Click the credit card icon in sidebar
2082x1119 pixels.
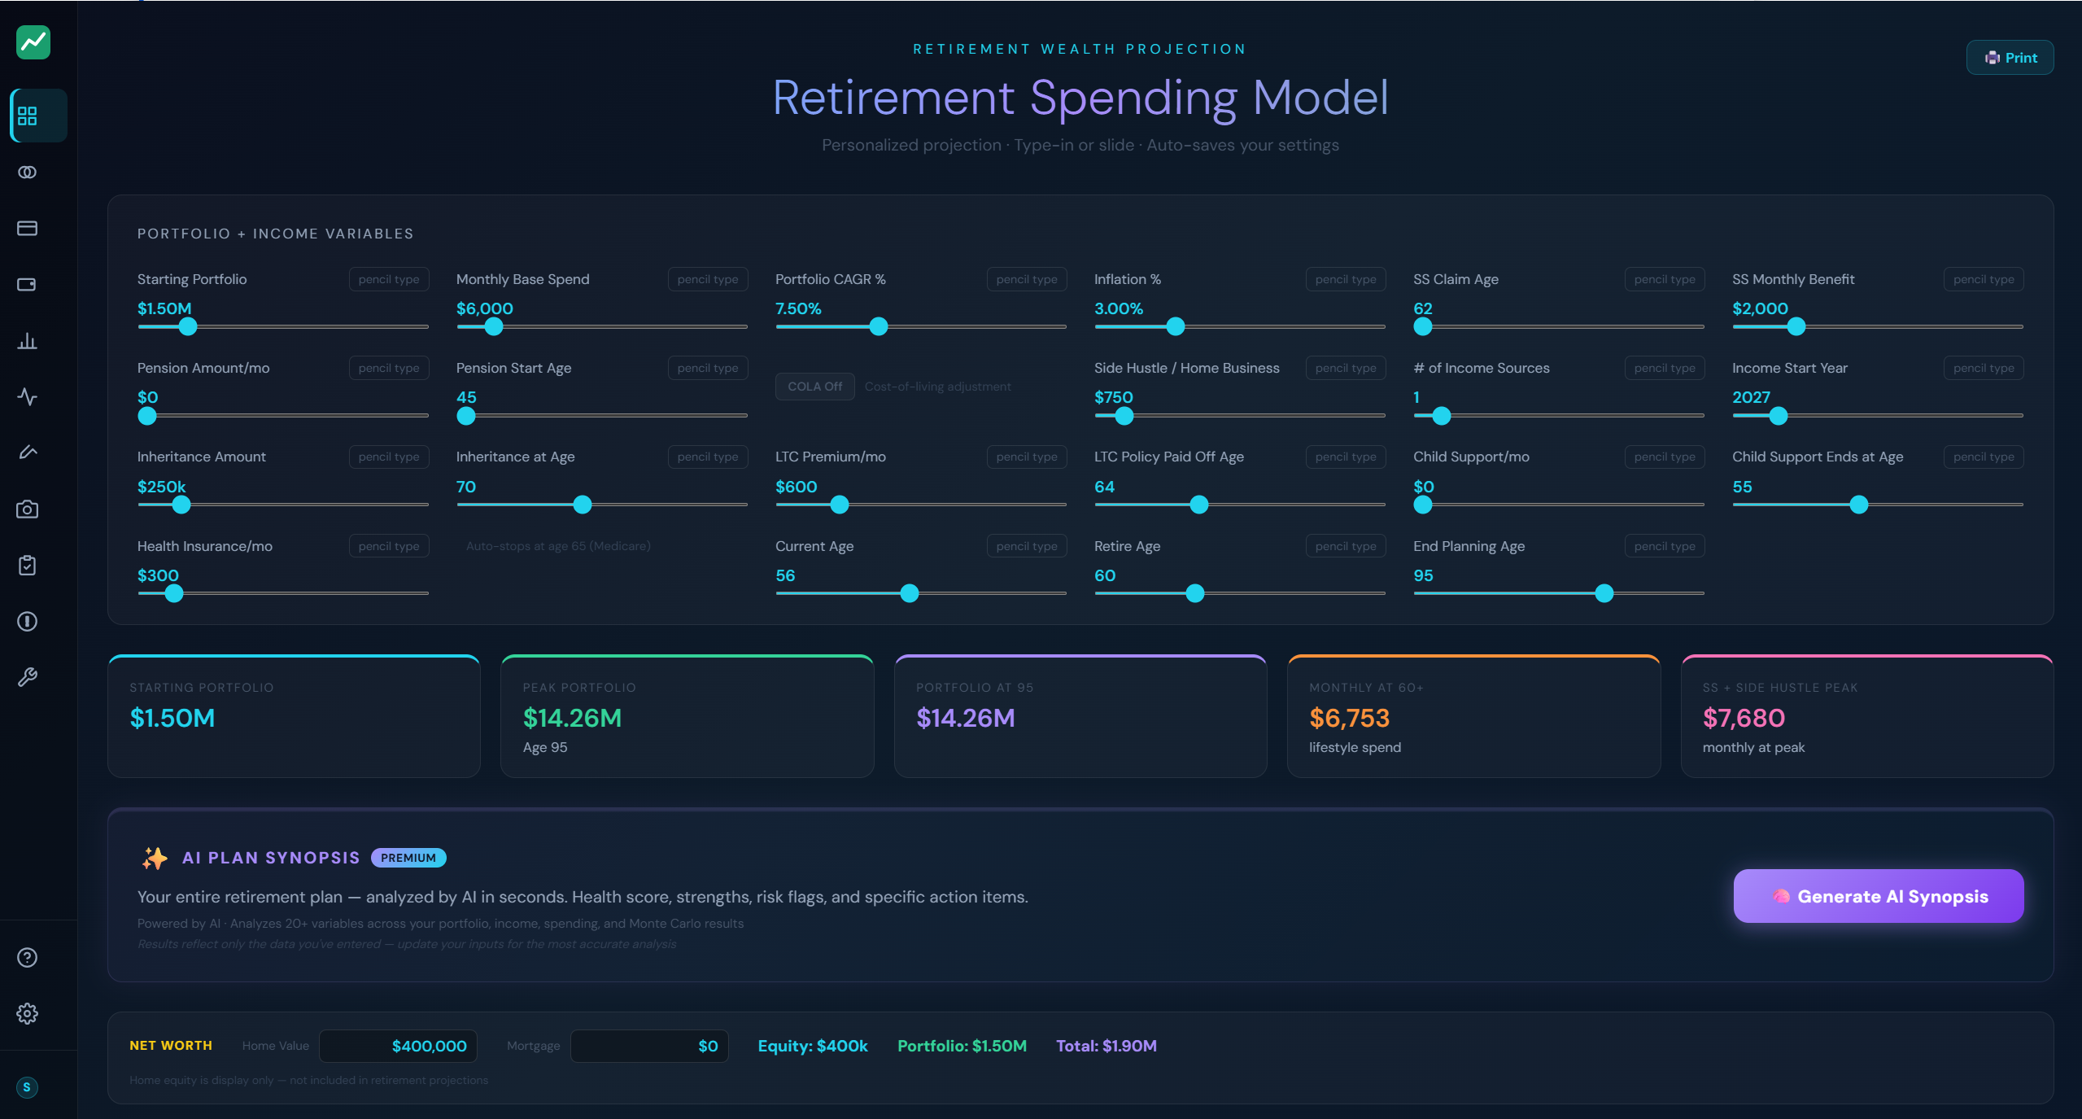(27, 228)
